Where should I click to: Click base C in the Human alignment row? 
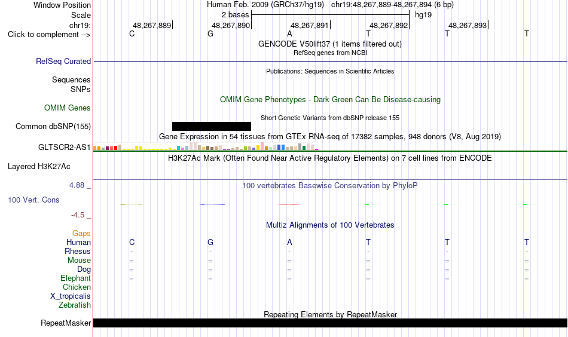coord(132,242)
